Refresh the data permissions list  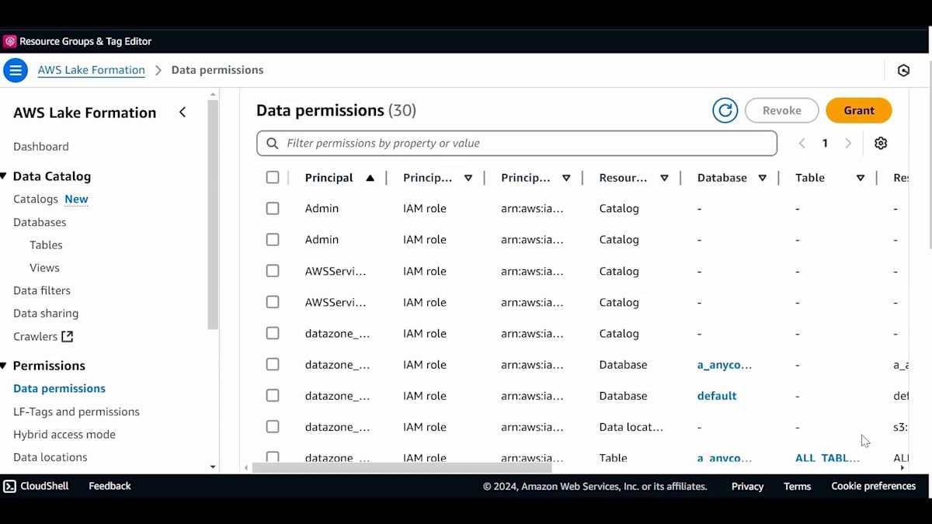pyautogui.click(x=725, y=110)
